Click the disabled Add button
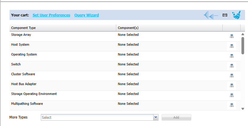Viewport: 248px width, 126px height. coord(176,117)
